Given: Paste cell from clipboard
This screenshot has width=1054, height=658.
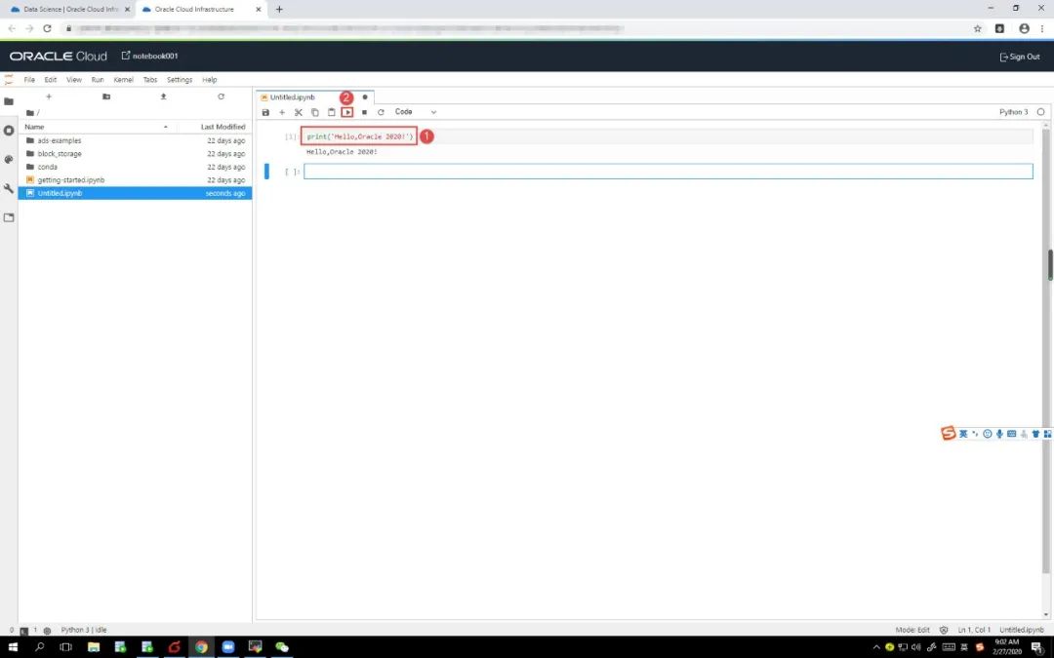Looking at the screenshot, I should pyautogui.click(x=331, y=112).
